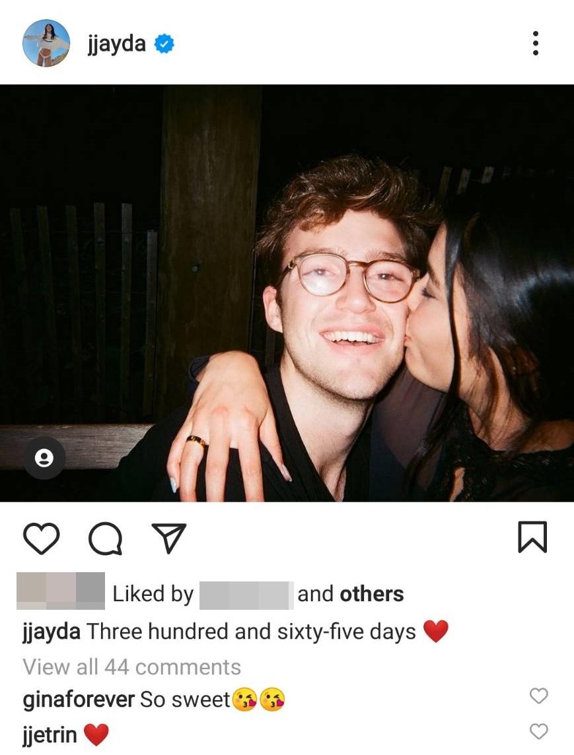Open the jjayda profile picture avatar
Image resolution: width=574 pixels, height=755 pixels.
46,43
